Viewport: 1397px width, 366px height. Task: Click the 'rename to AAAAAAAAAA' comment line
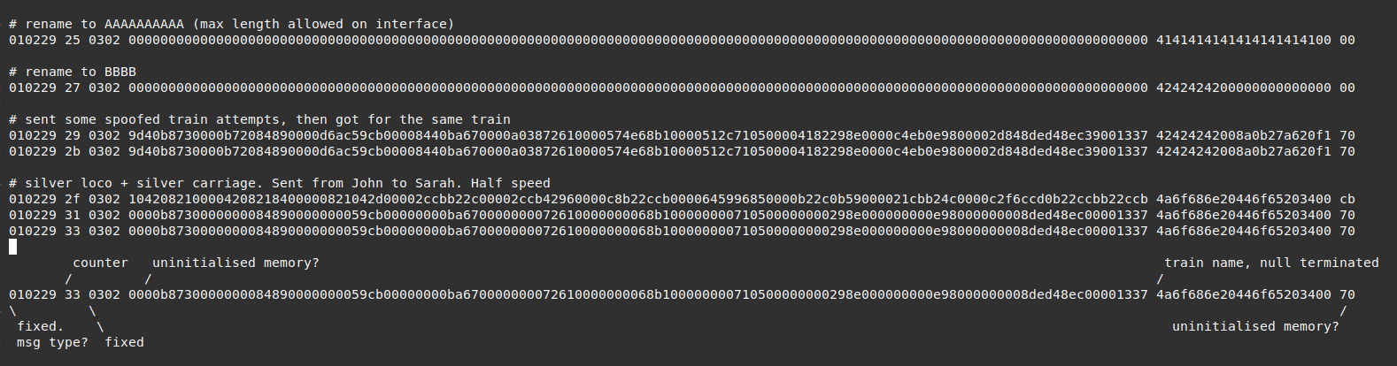(x=231, y=24)
